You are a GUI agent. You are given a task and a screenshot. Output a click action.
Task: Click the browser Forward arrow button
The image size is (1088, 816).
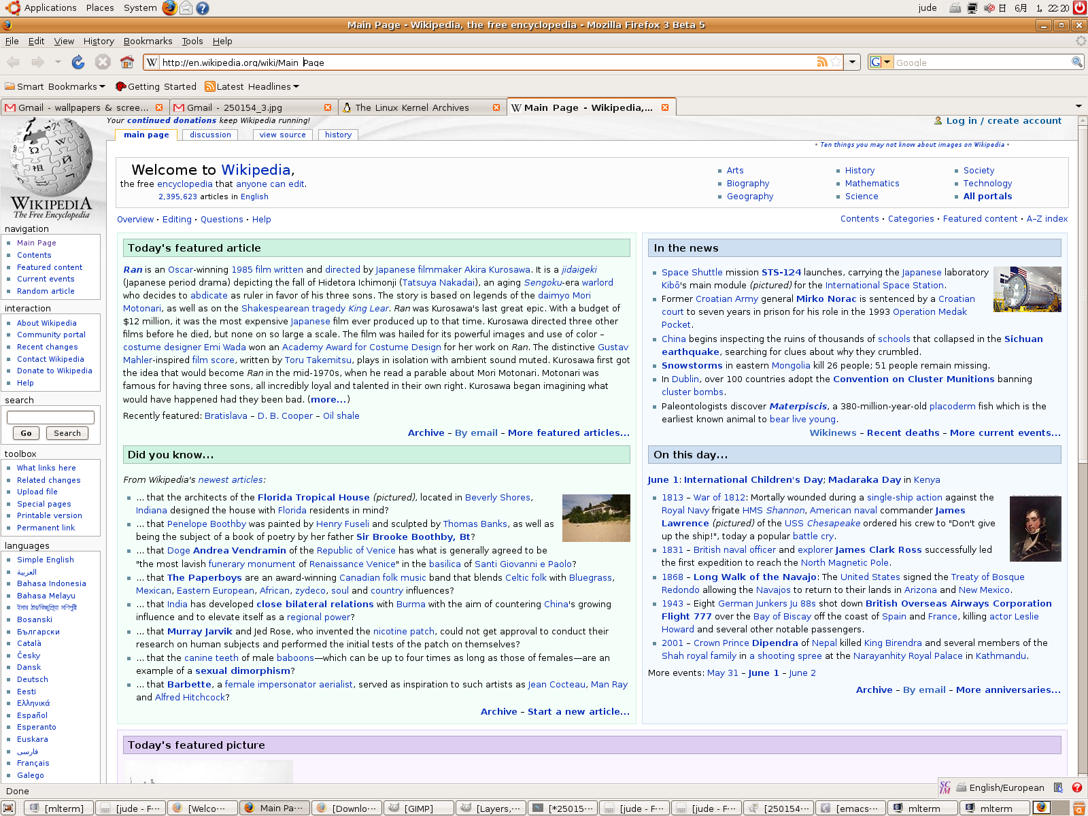click(37, 63)
